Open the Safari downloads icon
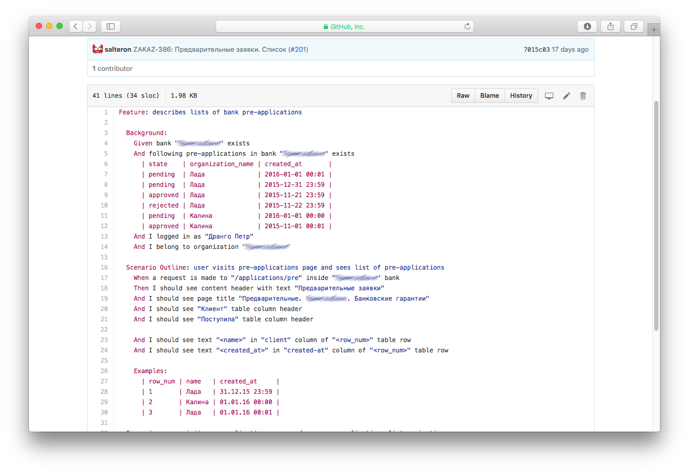 [x=587, y=26]
